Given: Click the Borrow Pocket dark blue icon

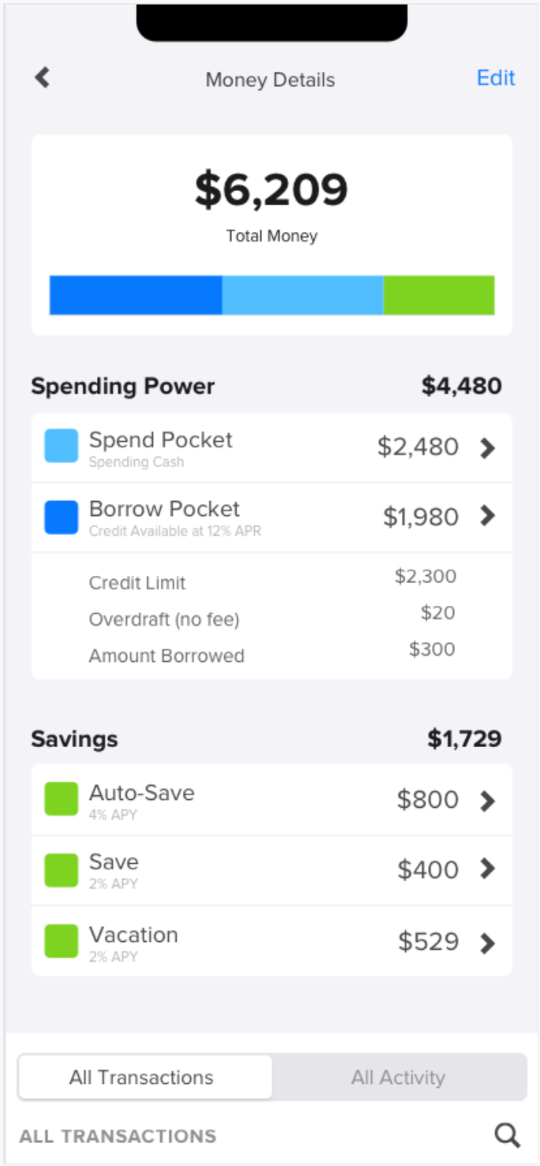Looking at the screenshot, I should [62, 517].
